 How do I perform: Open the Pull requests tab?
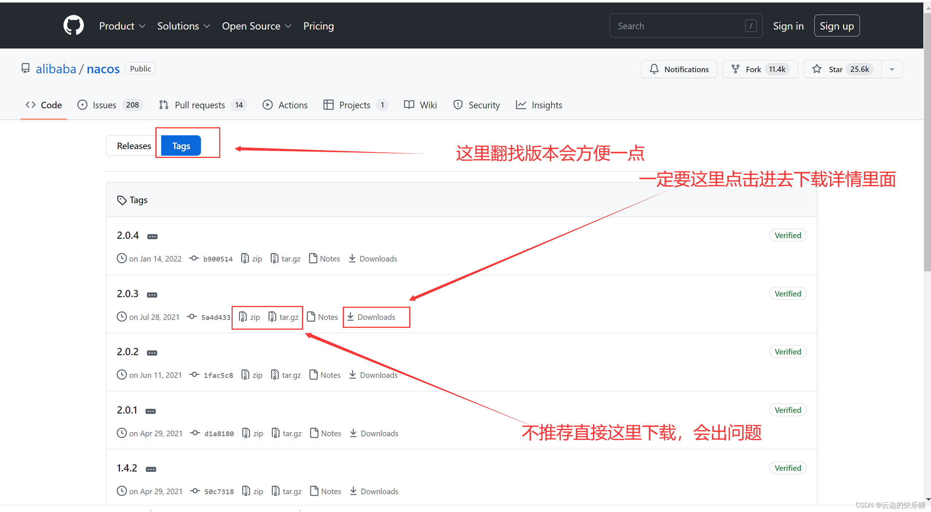coord(203,105)
